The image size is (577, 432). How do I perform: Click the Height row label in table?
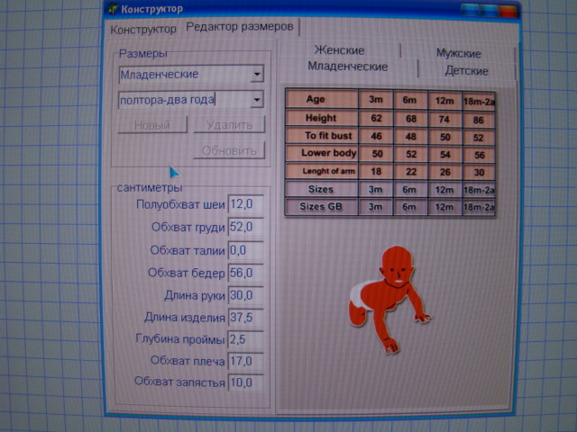pyautogui.click(x=321, y=118)
